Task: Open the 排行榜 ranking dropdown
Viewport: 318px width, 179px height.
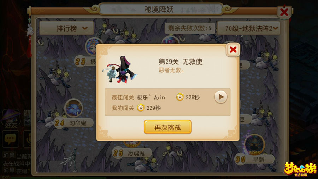Action: click(66, 28)
